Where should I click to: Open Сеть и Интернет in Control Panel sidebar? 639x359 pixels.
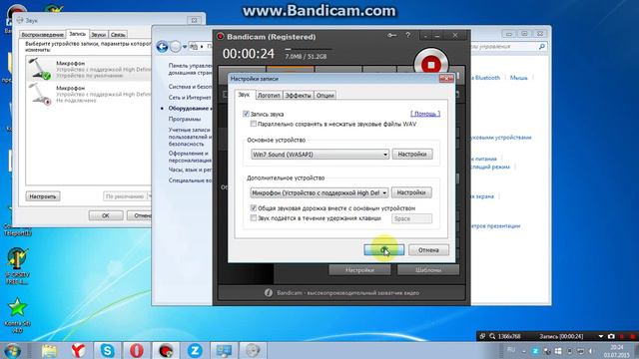(x=190, y=98)
